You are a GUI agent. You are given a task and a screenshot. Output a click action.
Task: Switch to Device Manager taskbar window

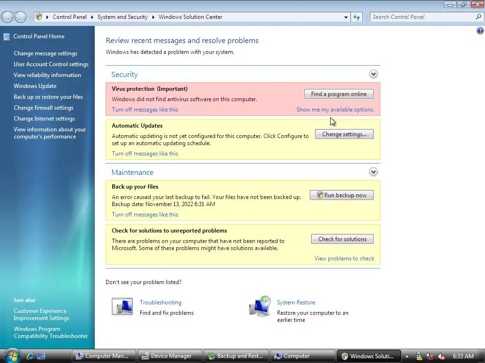tap(170, 356)
